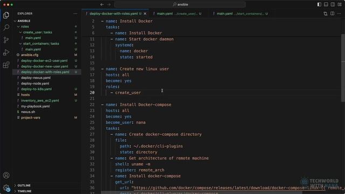Click line number 20 in gutter
Image resolution: width=345 pixels, height=194 pixels.
[x=92, y=93]
